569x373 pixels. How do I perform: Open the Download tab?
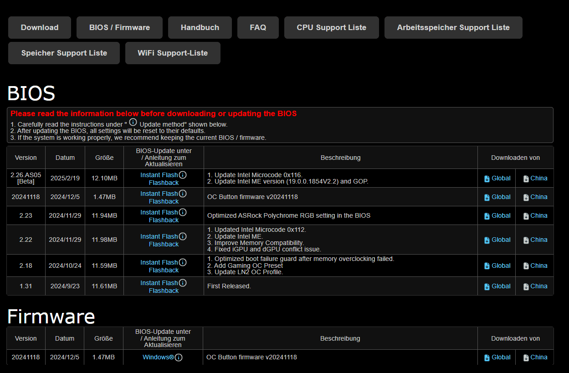click(40, 27)
